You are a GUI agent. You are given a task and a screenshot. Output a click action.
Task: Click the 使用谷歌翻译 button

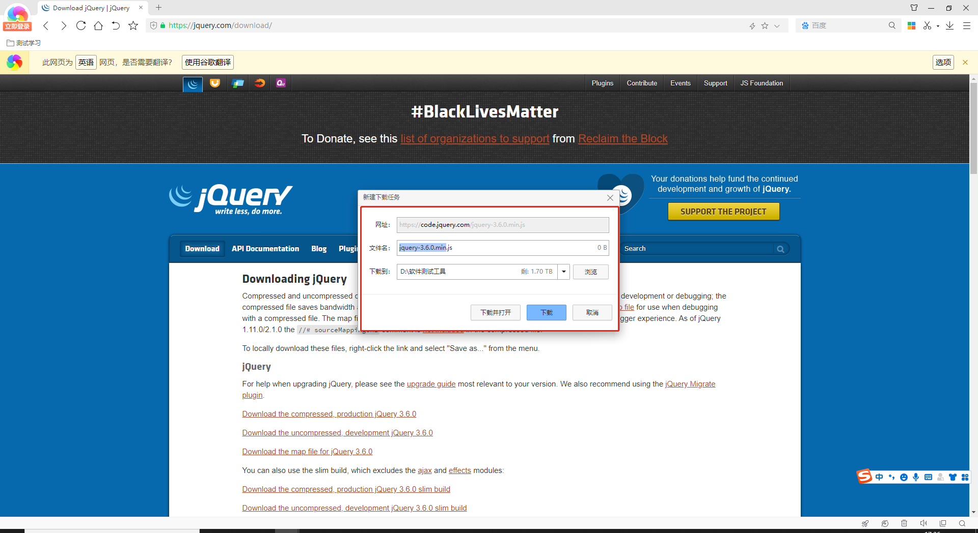pyautogui.click(x=208, y=62)
